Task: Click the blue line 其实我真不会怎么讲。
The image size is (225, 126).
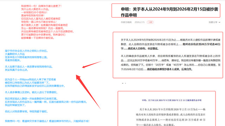Action: (x=17, y=70)
